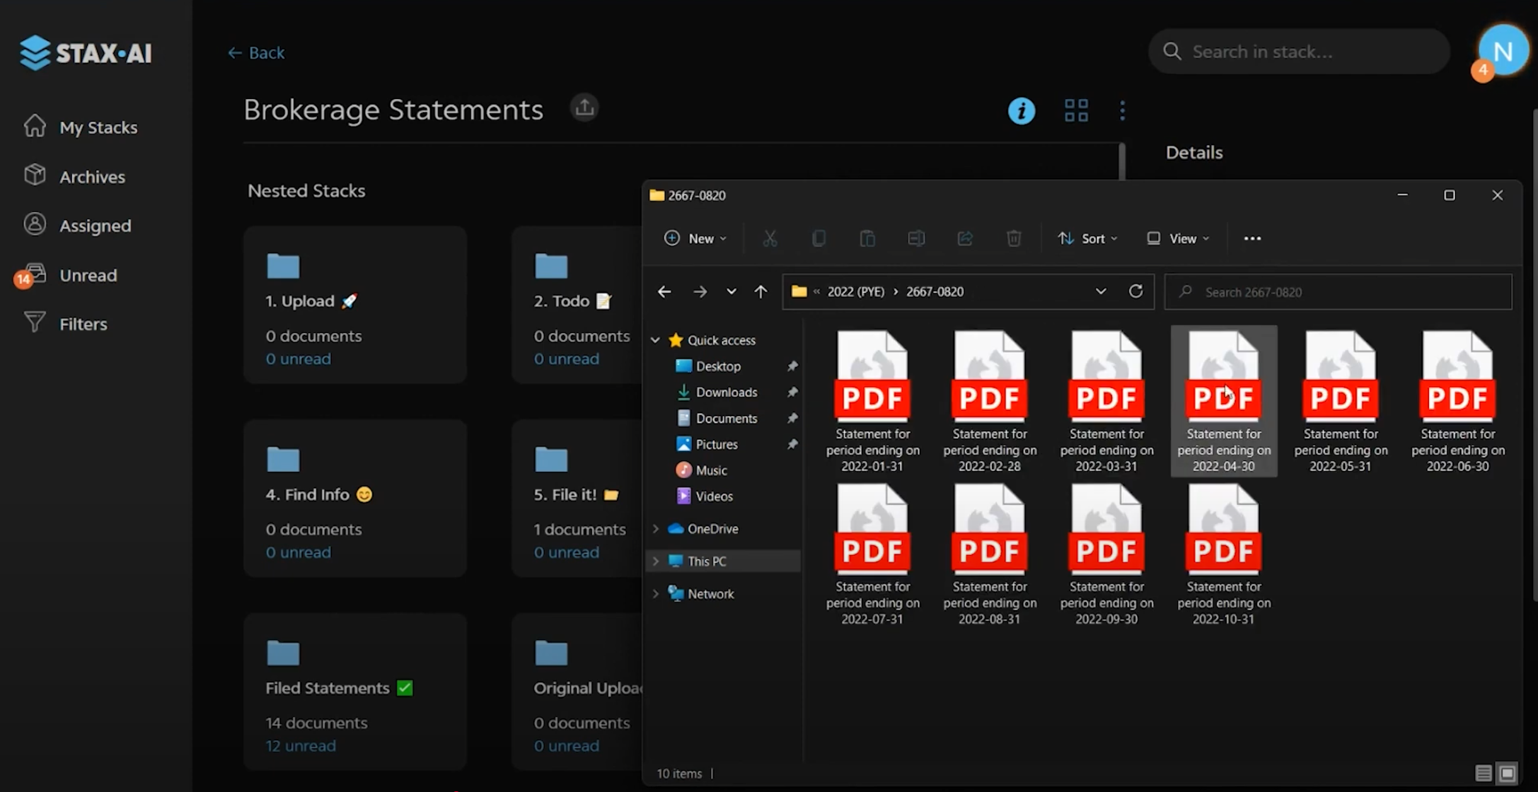This screenshot has width=1538, height=792.
Task: Collapse the Quick access section
Action: 656,341
